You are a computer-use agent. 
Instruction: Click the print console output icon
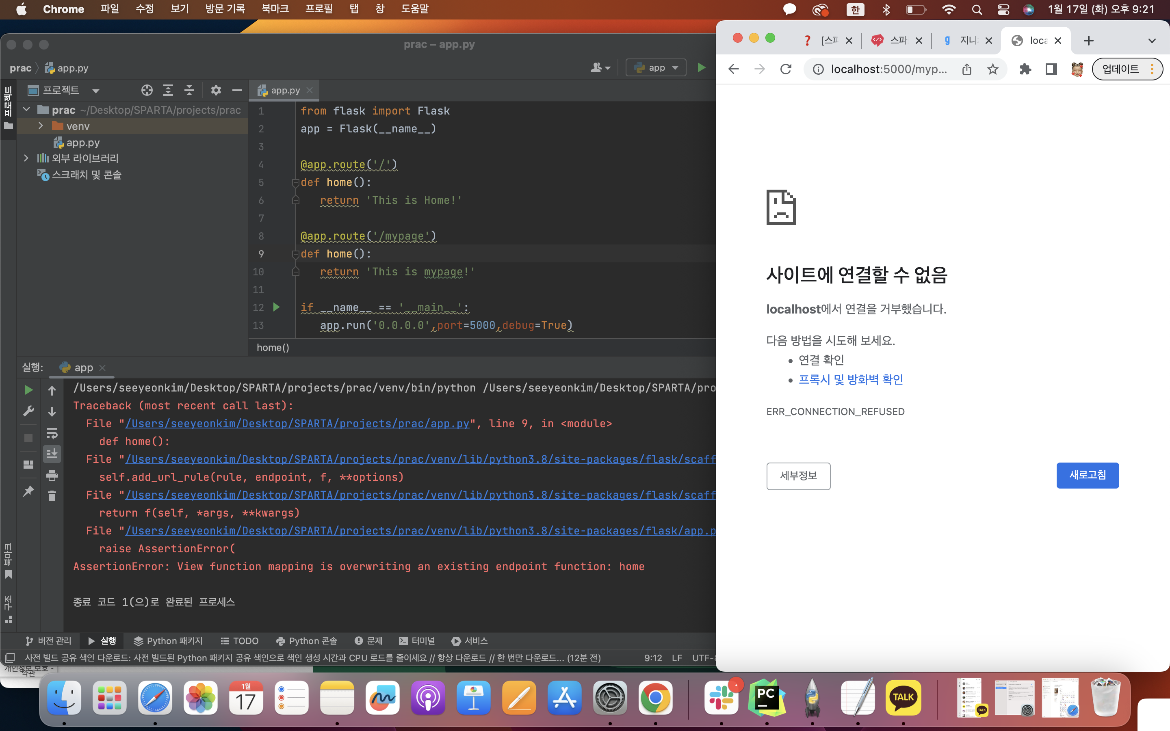(x=52, y=475)
